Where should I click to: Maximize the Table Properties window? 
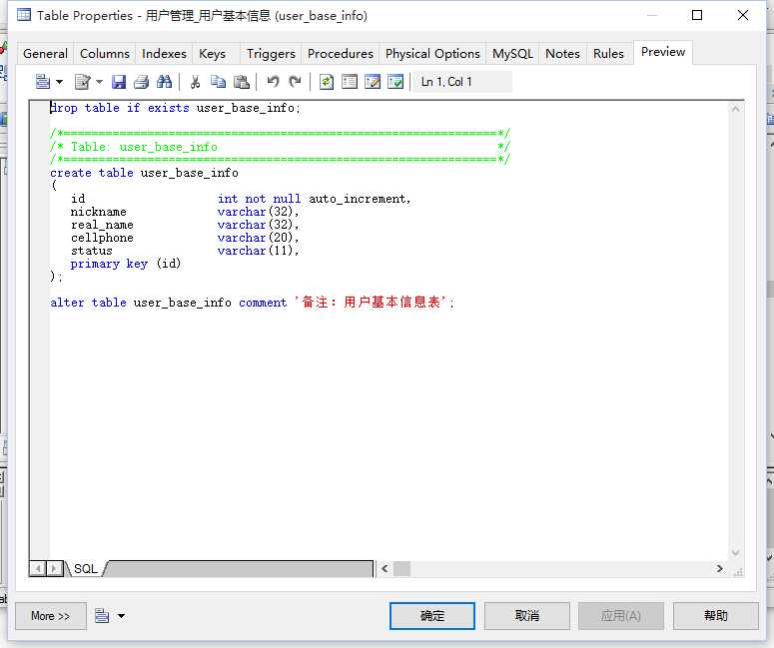(x=697, y=15)
